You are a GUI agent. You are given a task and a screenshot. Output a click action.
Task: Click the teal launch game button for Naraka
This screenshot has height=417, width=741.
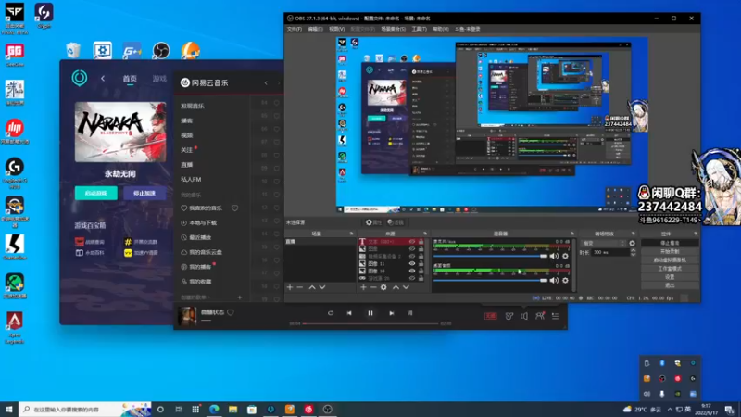(96, 193)
